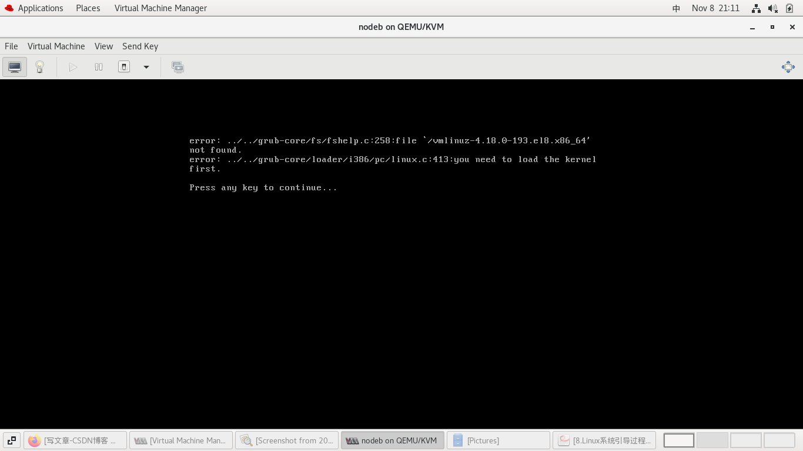Click the fullscreen icon at top right
Viewport: 803px width, 451px height.
coord(788,67)
